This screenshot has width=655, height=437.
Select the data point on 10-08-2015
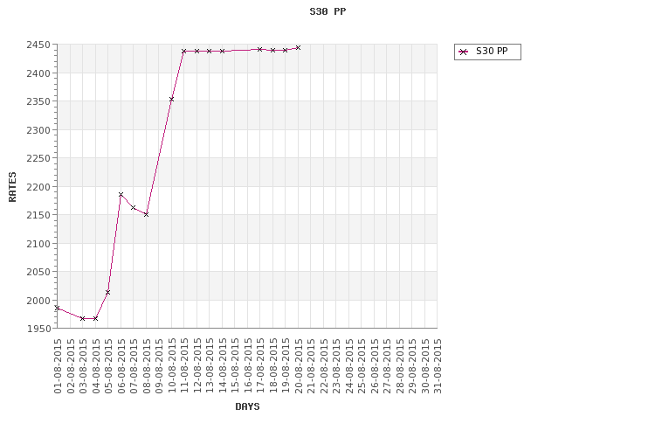coord(171,99)
